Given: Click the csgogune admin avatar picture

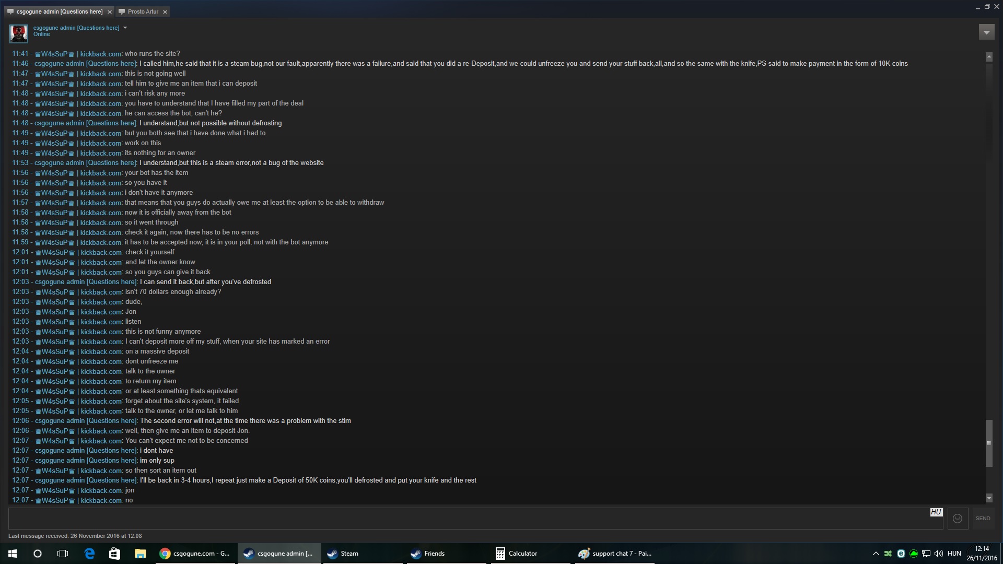Looking at the screenshot, I should coord(19,34).
